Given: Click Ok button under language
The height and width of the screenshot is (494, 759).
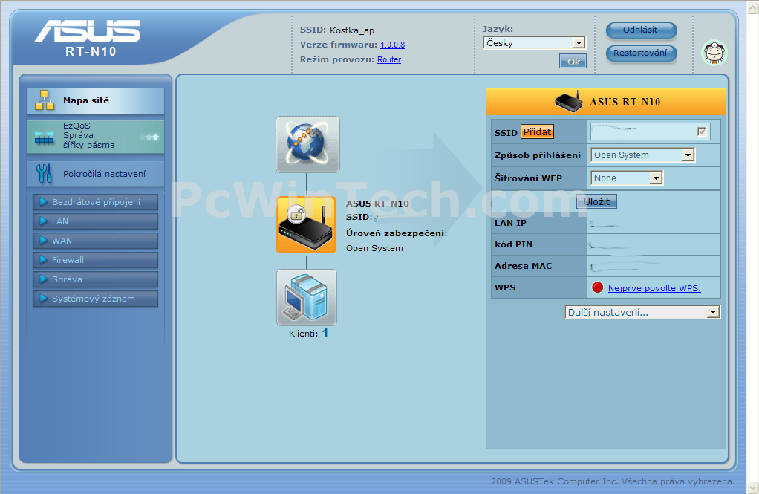Looking at the screenshot, I should 573,62.
